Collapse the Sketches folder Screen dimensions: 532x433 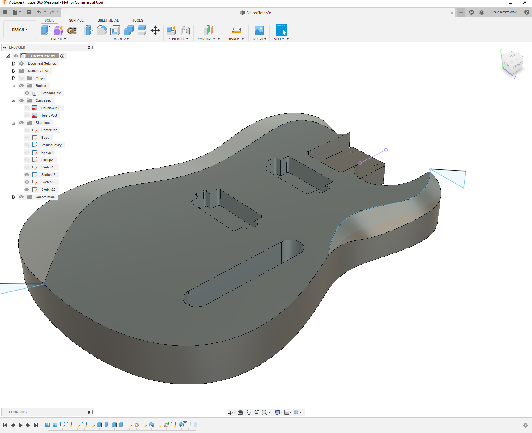tap(14, 123)
